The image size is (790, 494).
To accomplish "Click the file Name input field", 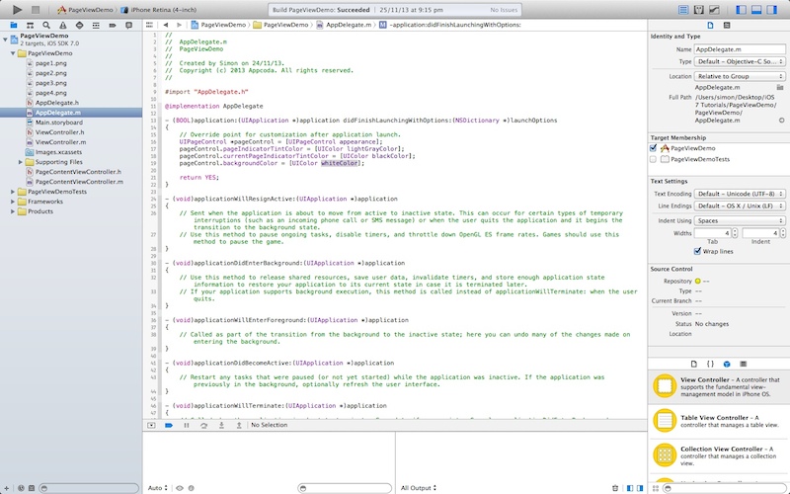I will click(740, 48).
